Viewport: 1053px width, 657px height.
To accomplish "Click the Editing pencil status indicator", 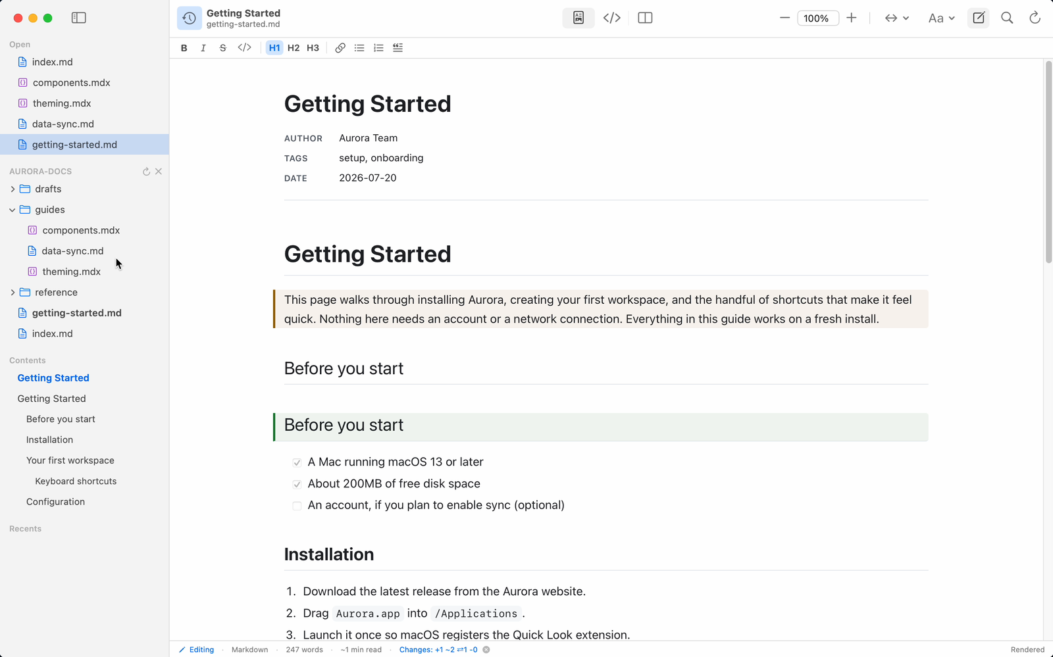I will click(197, 650).
